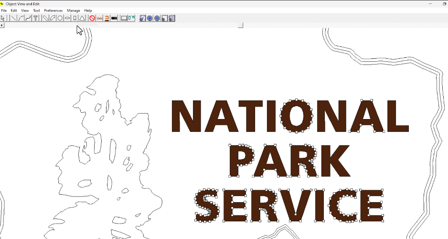Open the Preferences menu
Screen dimensions: 448x239
tap(53, 11)
